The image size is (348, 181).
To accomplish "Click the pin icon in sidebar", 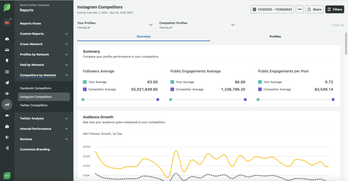I will click(x=7, y=61).
